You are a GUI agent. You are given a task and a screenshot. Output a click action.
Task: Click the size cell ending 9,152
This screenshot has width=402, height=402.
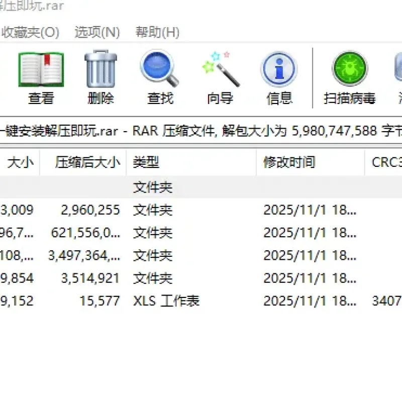click(x=17, y=301)
